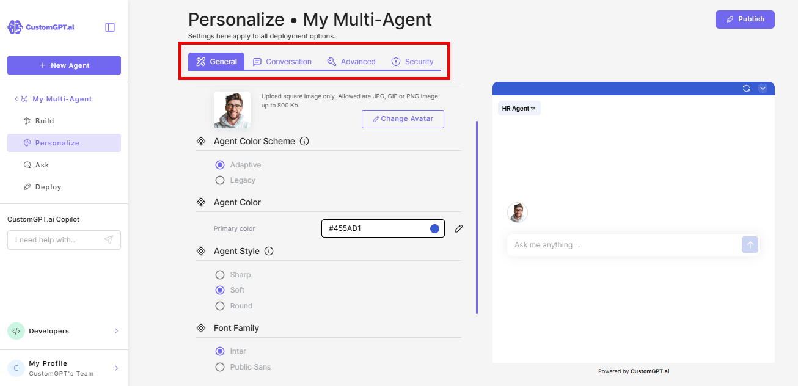Open the HR Agent selector dropdown
The width and height of the screenshot is (798, 386).
519,108
